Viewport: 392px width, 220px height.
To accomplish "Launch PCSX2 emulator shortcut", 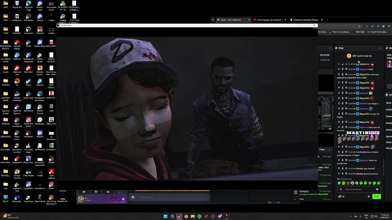I will (x=28, y=43).
